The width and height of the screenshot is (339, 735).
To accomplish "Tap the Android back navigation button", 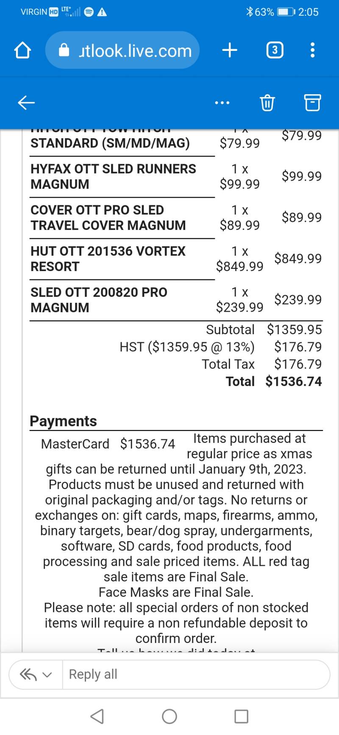I will [97, 716].
